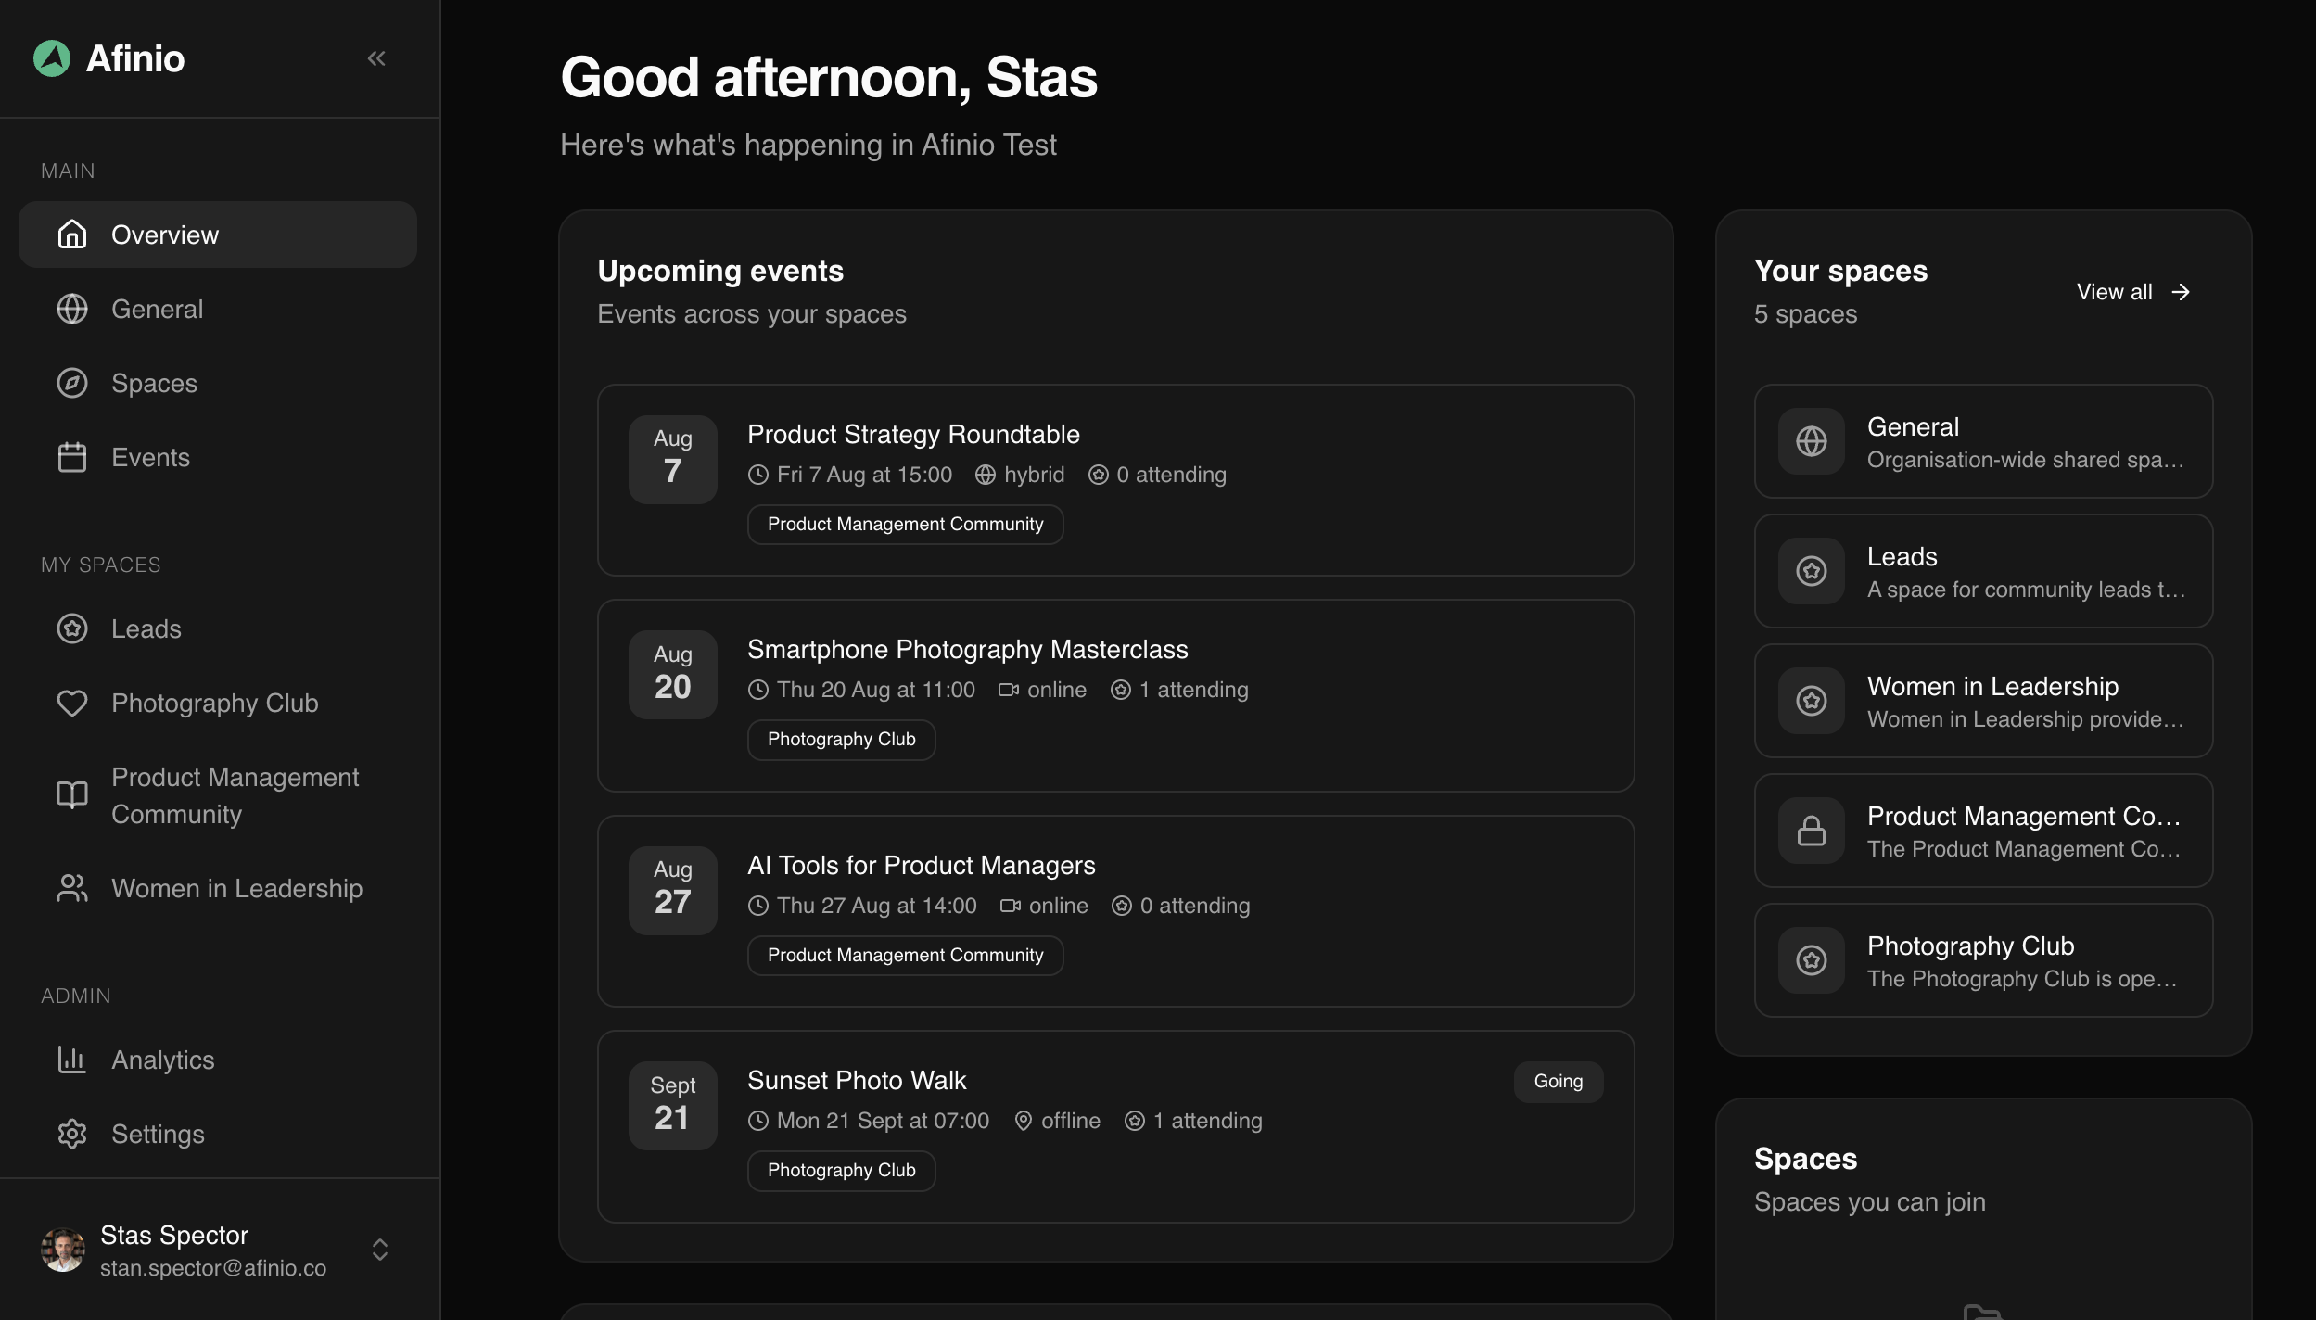Toggle the Going badge on Sunset Photo Walk

click(x=1558, y=1082)
